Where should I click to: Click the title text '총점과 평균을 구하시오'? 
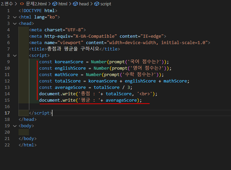73,49
